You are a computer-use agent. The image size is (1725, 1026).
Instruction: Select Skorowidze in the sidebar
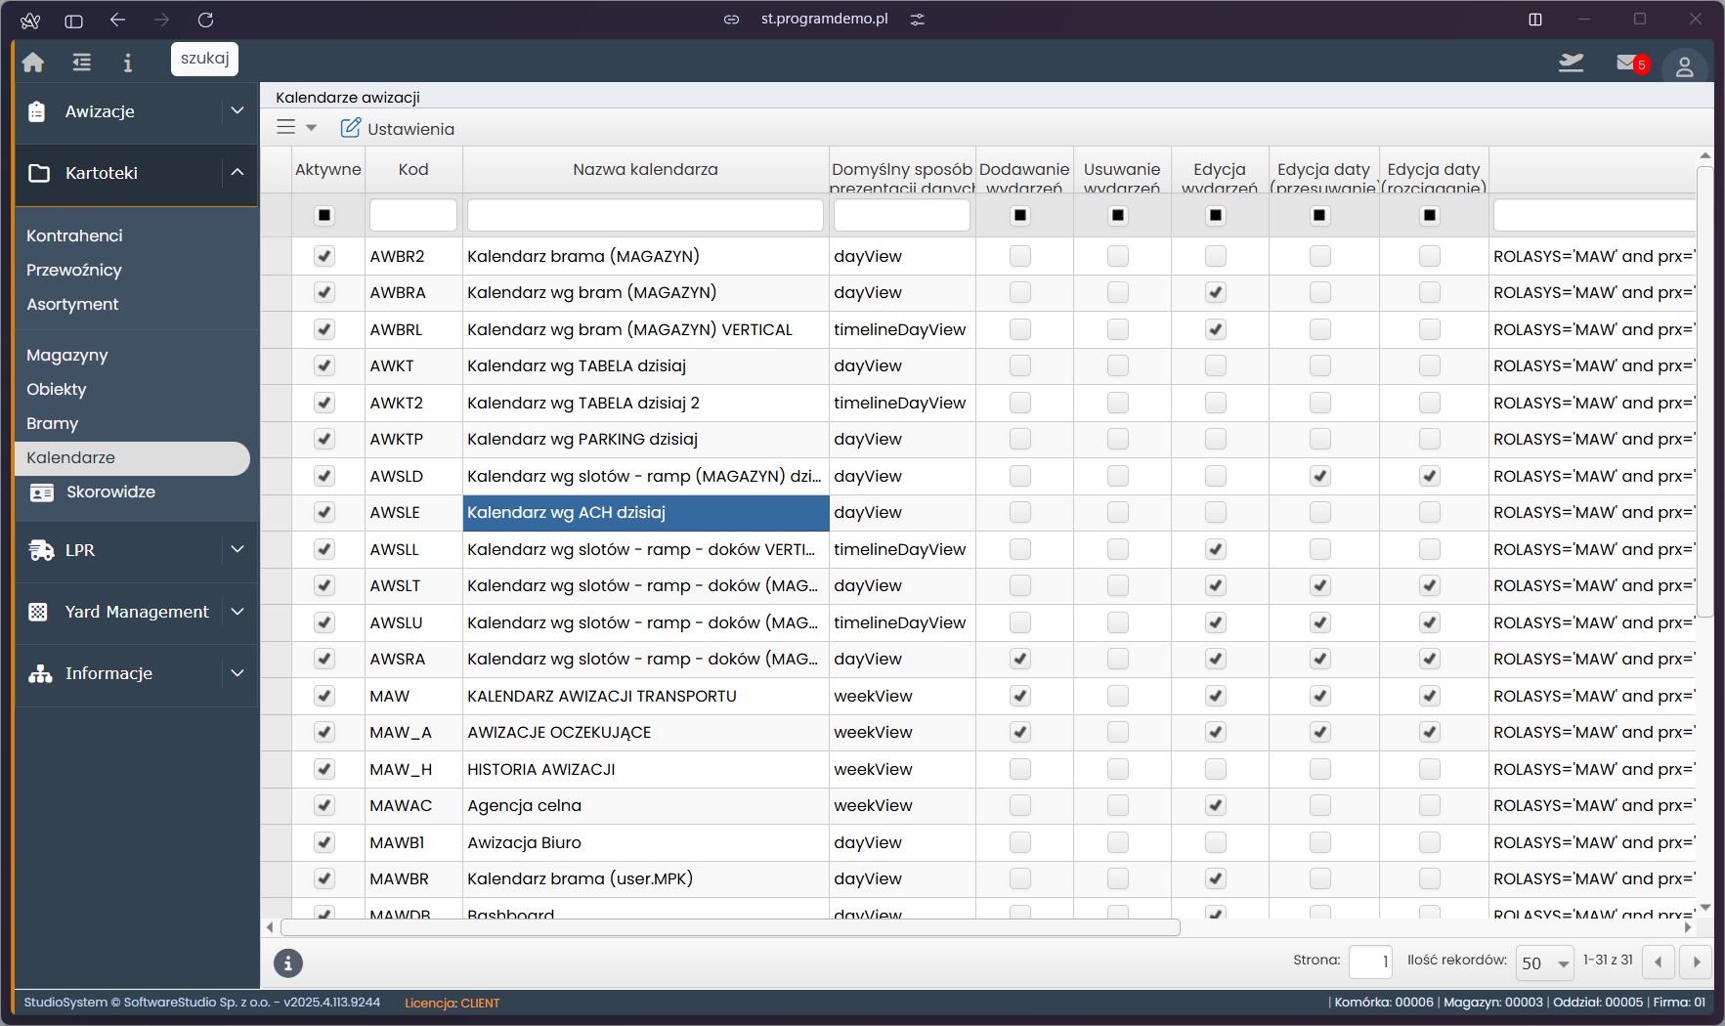point(110,492)
